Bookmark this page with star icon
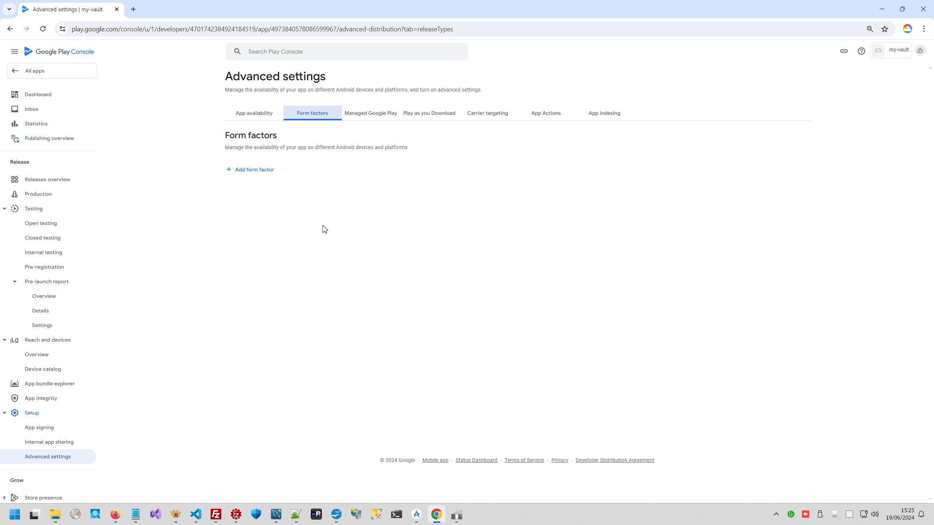Viewport: 934px width, 525px height. [885, 29]
